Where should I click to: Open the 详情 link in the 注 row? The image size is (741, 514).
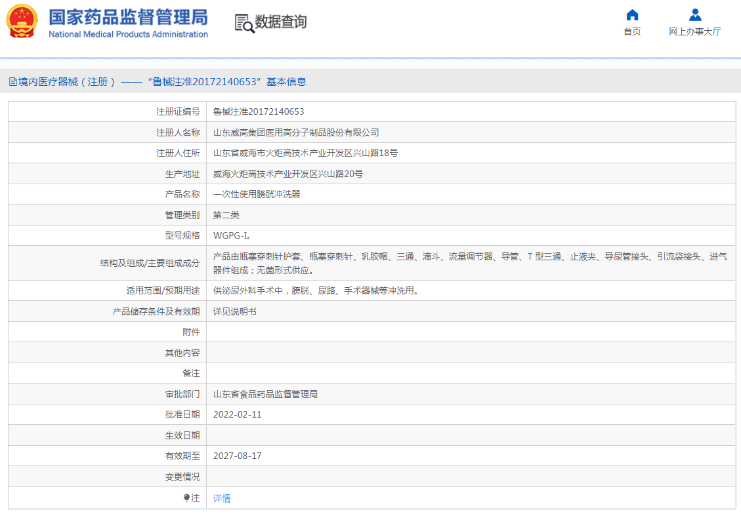[x=221, y=498]
